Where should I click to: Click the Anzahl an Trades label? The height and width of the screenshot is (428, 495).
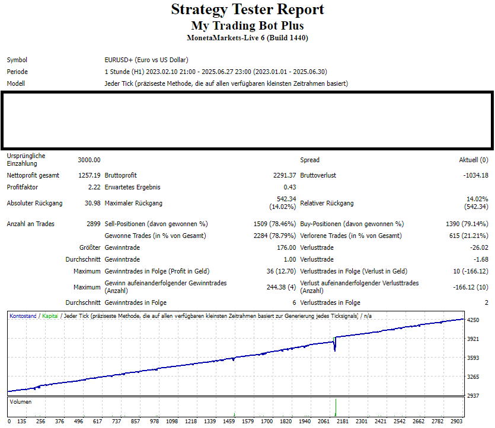pyautogui.click(x=31, y=224)
